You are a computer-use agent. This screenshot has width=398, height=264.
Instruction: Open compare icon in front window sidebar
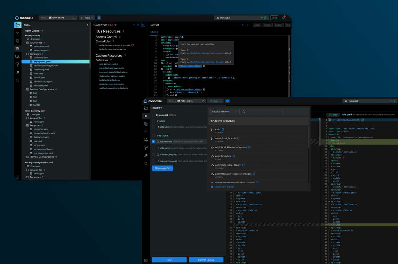pos(146,124)
